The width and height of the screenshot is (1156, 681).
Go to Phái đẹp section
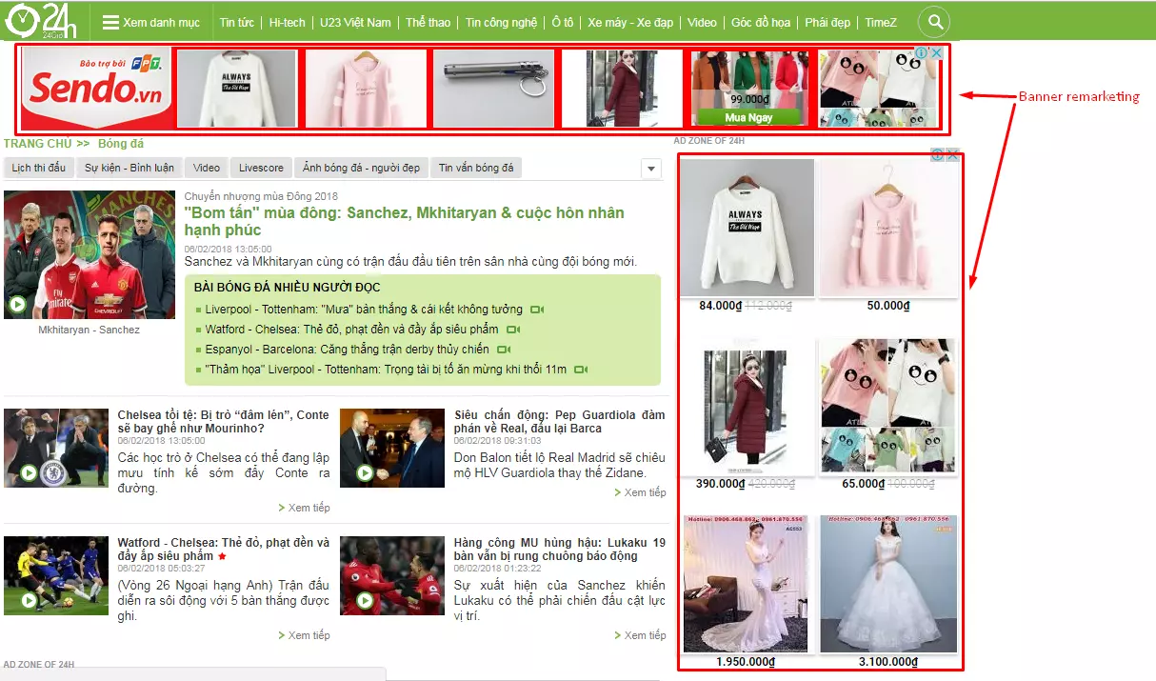[x=826, y=22]
